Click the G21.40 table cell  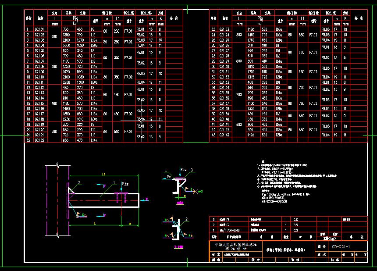(x=224, y=119)
